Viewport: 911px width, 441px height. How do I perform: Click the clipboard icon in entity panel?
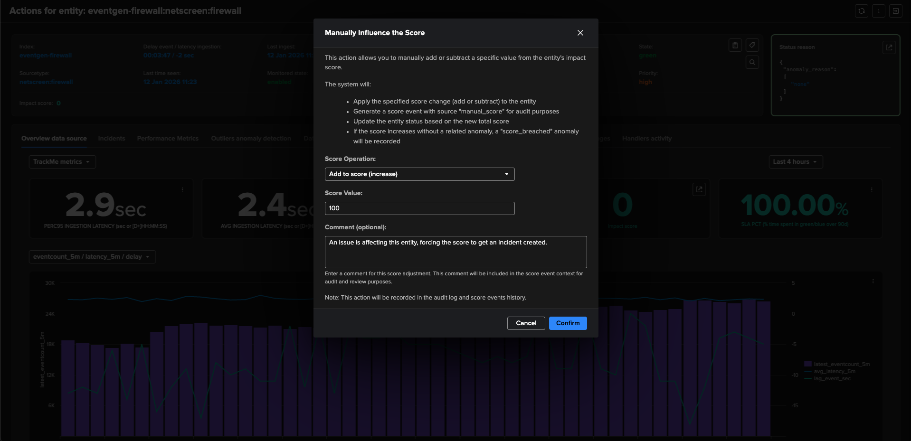[735, 46]
